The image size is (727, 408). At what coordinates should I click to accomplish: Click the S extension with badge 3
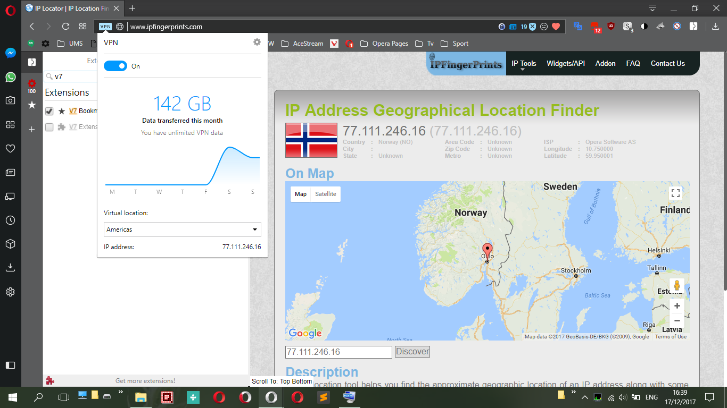pos(628,27)
